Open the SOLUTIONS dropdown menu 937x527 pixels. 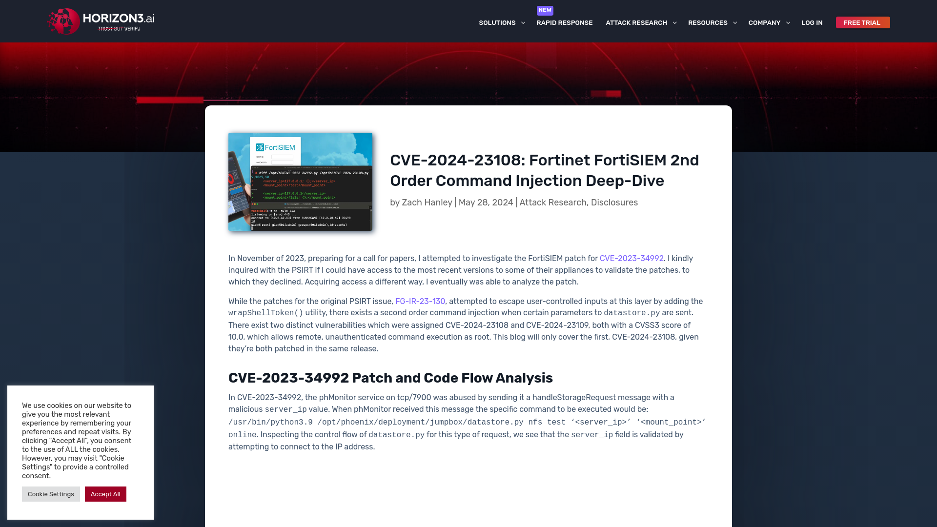pyautogui.click(x=502, y=22)
